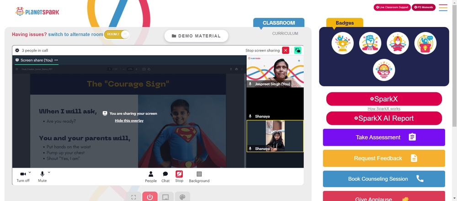Expand the microphone options chevron
The height and width of the screenshot is (201, 457).
pyautogui.click(x=49, y=172)
